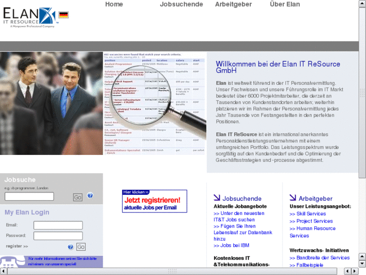Open the Project Services link
This screenshot has width=366, height=275.
tap(311, 221)
